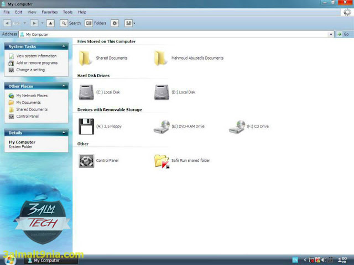Click the Start button on taskbar
Viewport: 354px width, 265px height.
pyautogui.click(x=10, y=260)
